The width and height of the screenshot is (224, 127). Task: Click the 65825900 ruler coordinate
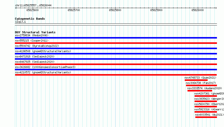(157, 10)
